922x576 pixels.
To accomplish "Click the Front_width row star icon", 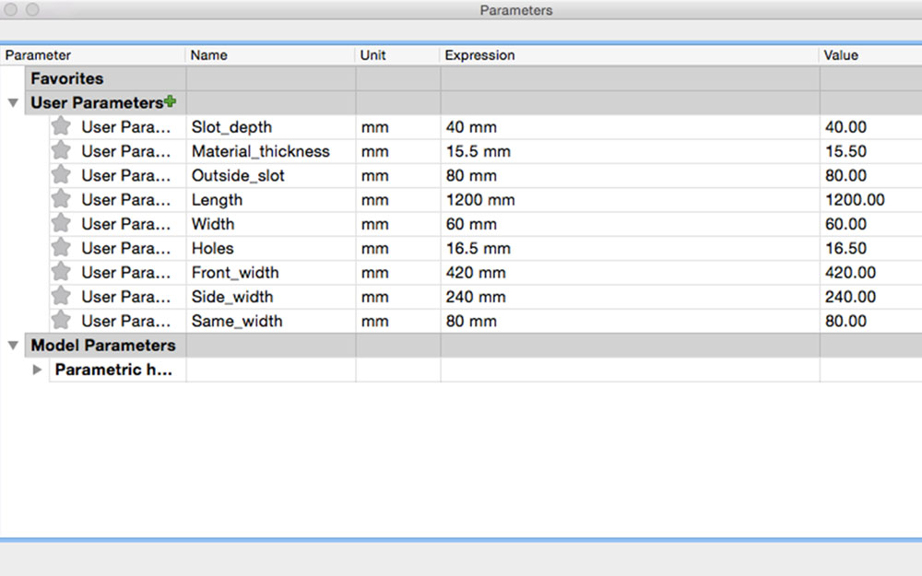I will (x=61, y=272).
